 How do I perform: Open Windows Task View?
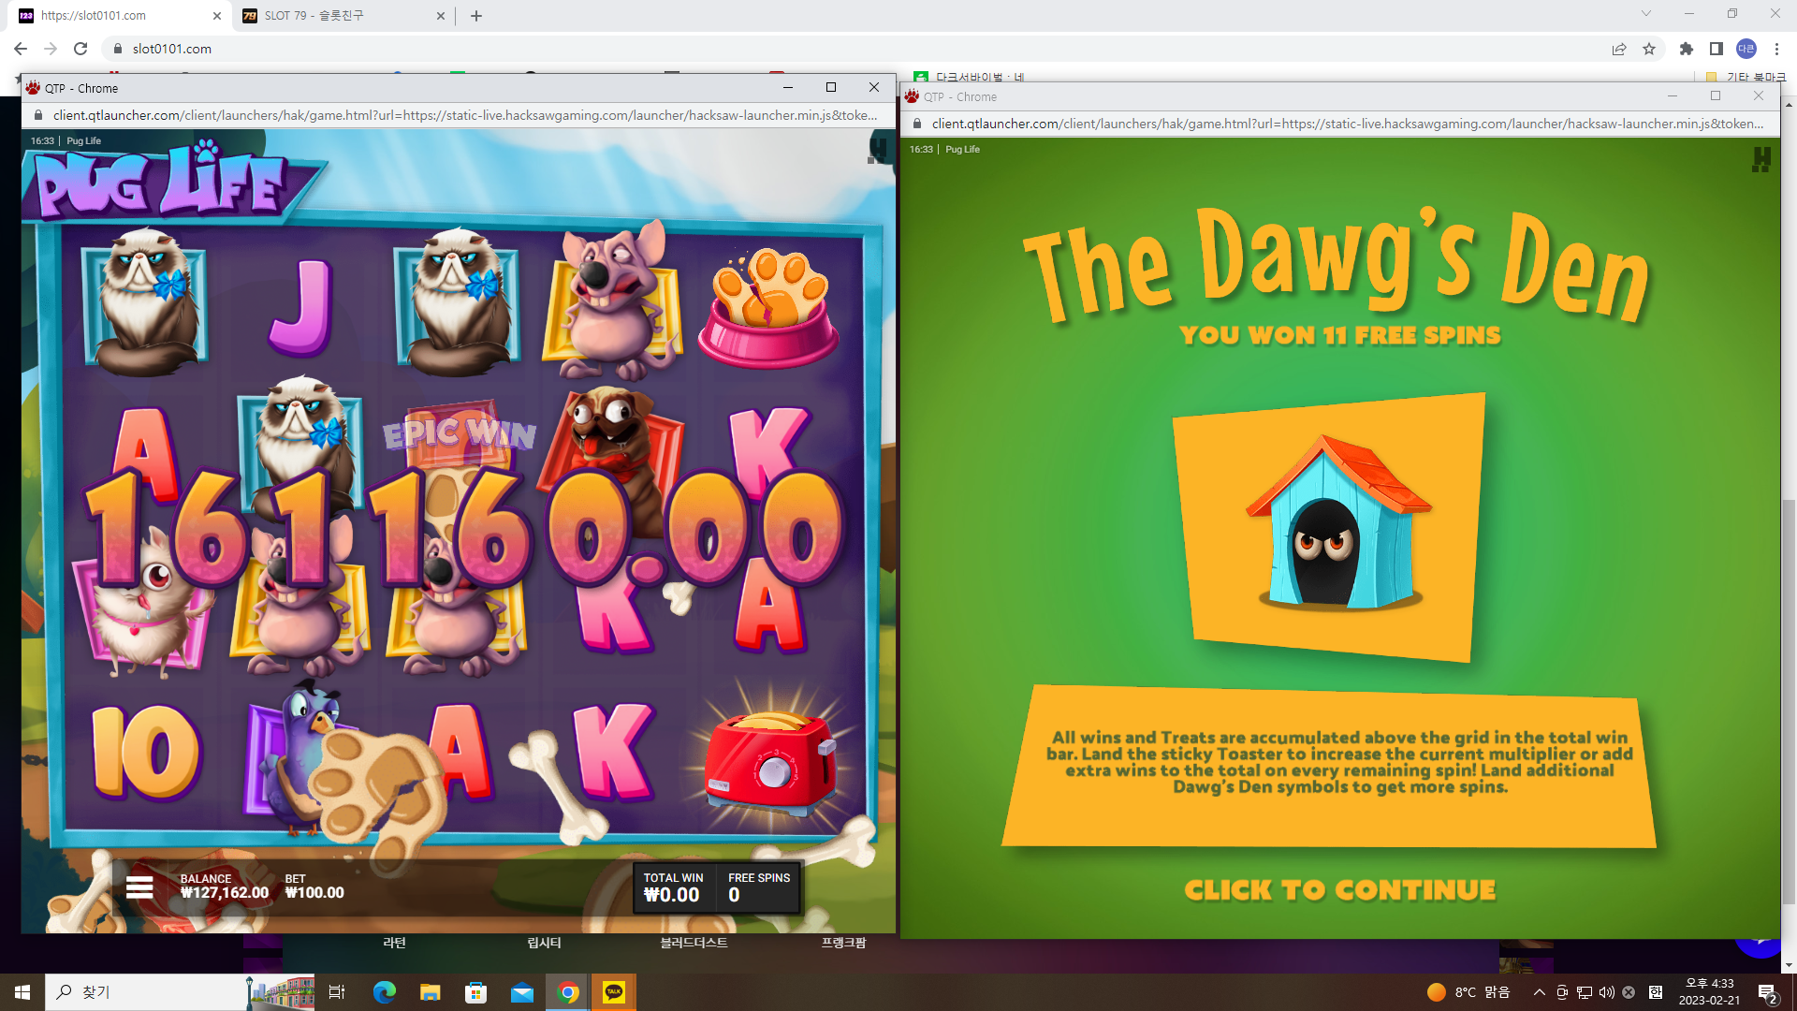(x=337, y=992)
